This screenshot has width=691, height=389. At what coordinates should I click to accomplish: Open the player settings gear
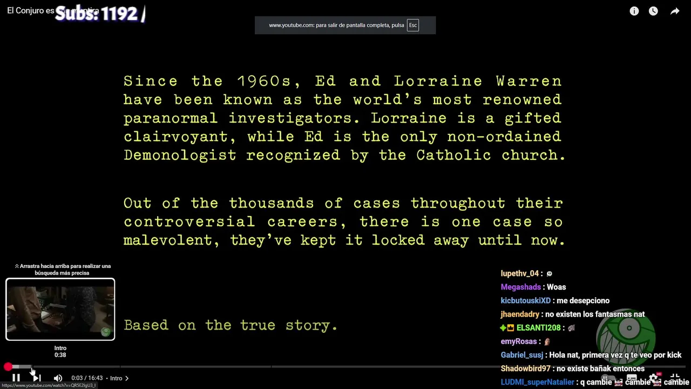coord(654,378)
